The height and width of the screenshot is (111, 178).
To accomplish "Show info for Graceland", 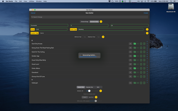I will [144, 72].
